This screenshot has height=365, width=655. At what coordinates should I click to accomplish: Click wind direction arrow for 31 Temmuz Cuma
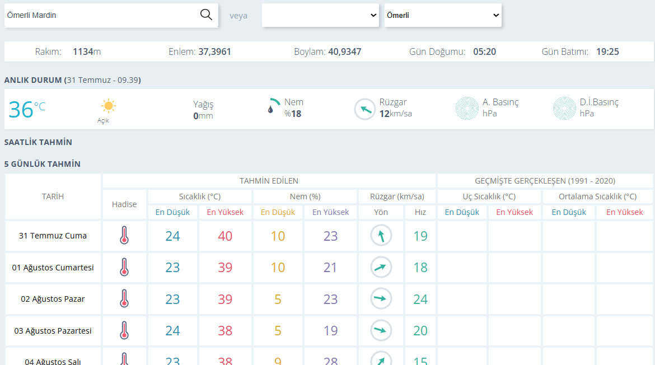point(381,236)
